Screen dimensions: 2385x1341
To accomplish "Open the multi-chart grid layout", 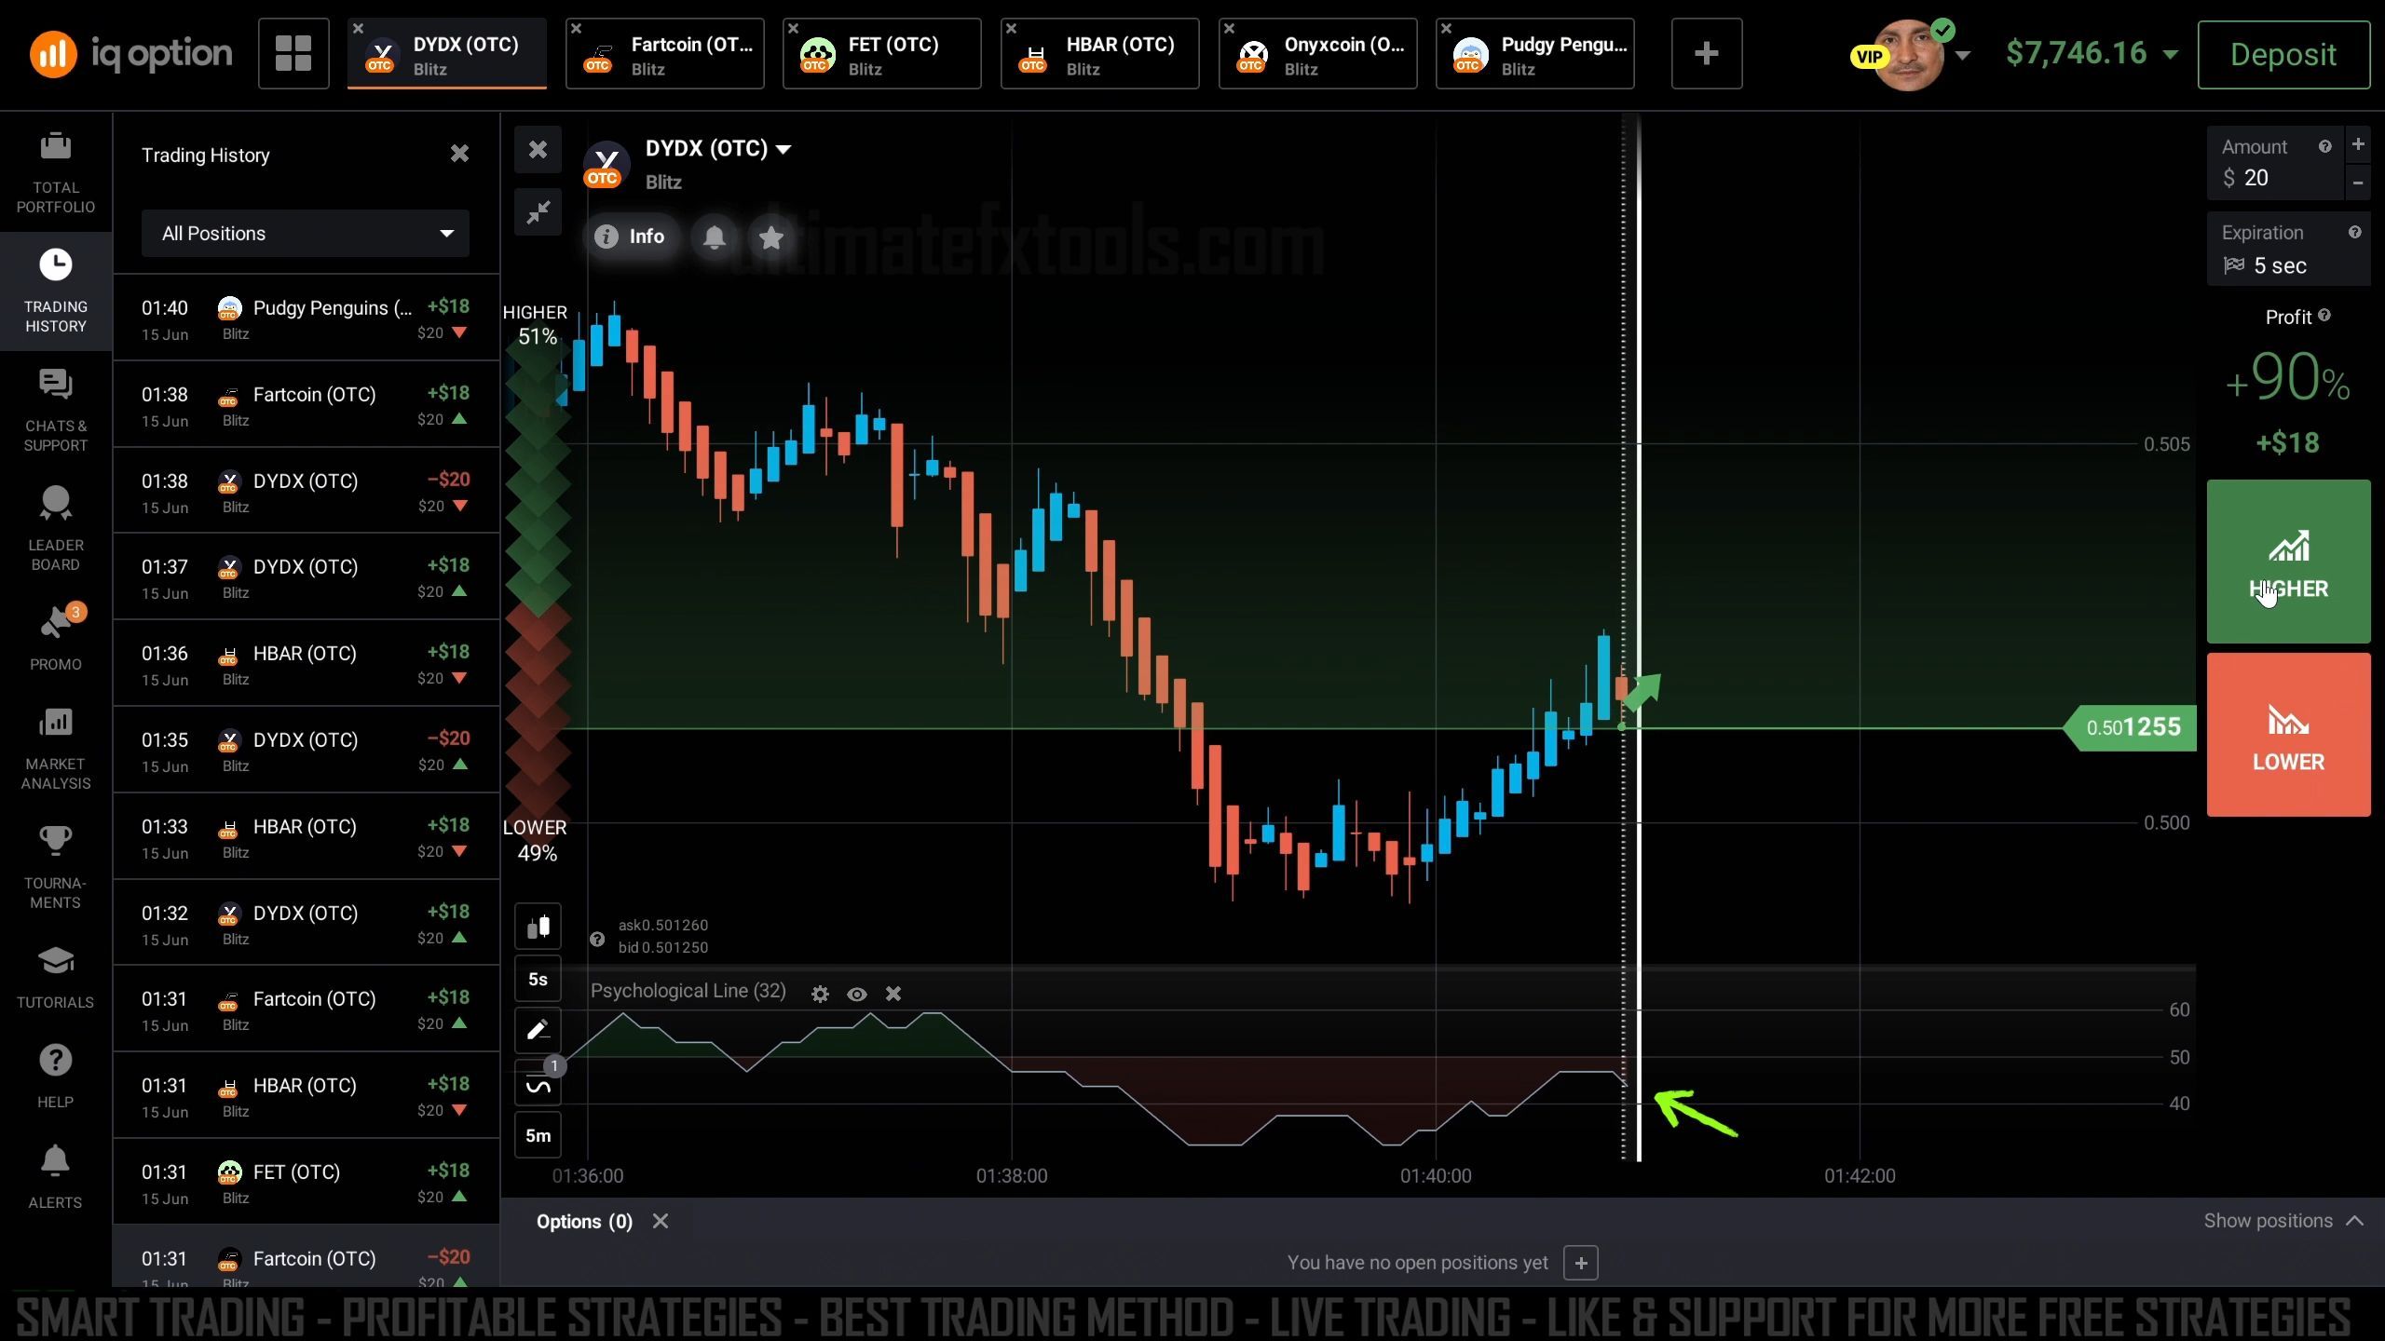I will [x=293, y=53].
